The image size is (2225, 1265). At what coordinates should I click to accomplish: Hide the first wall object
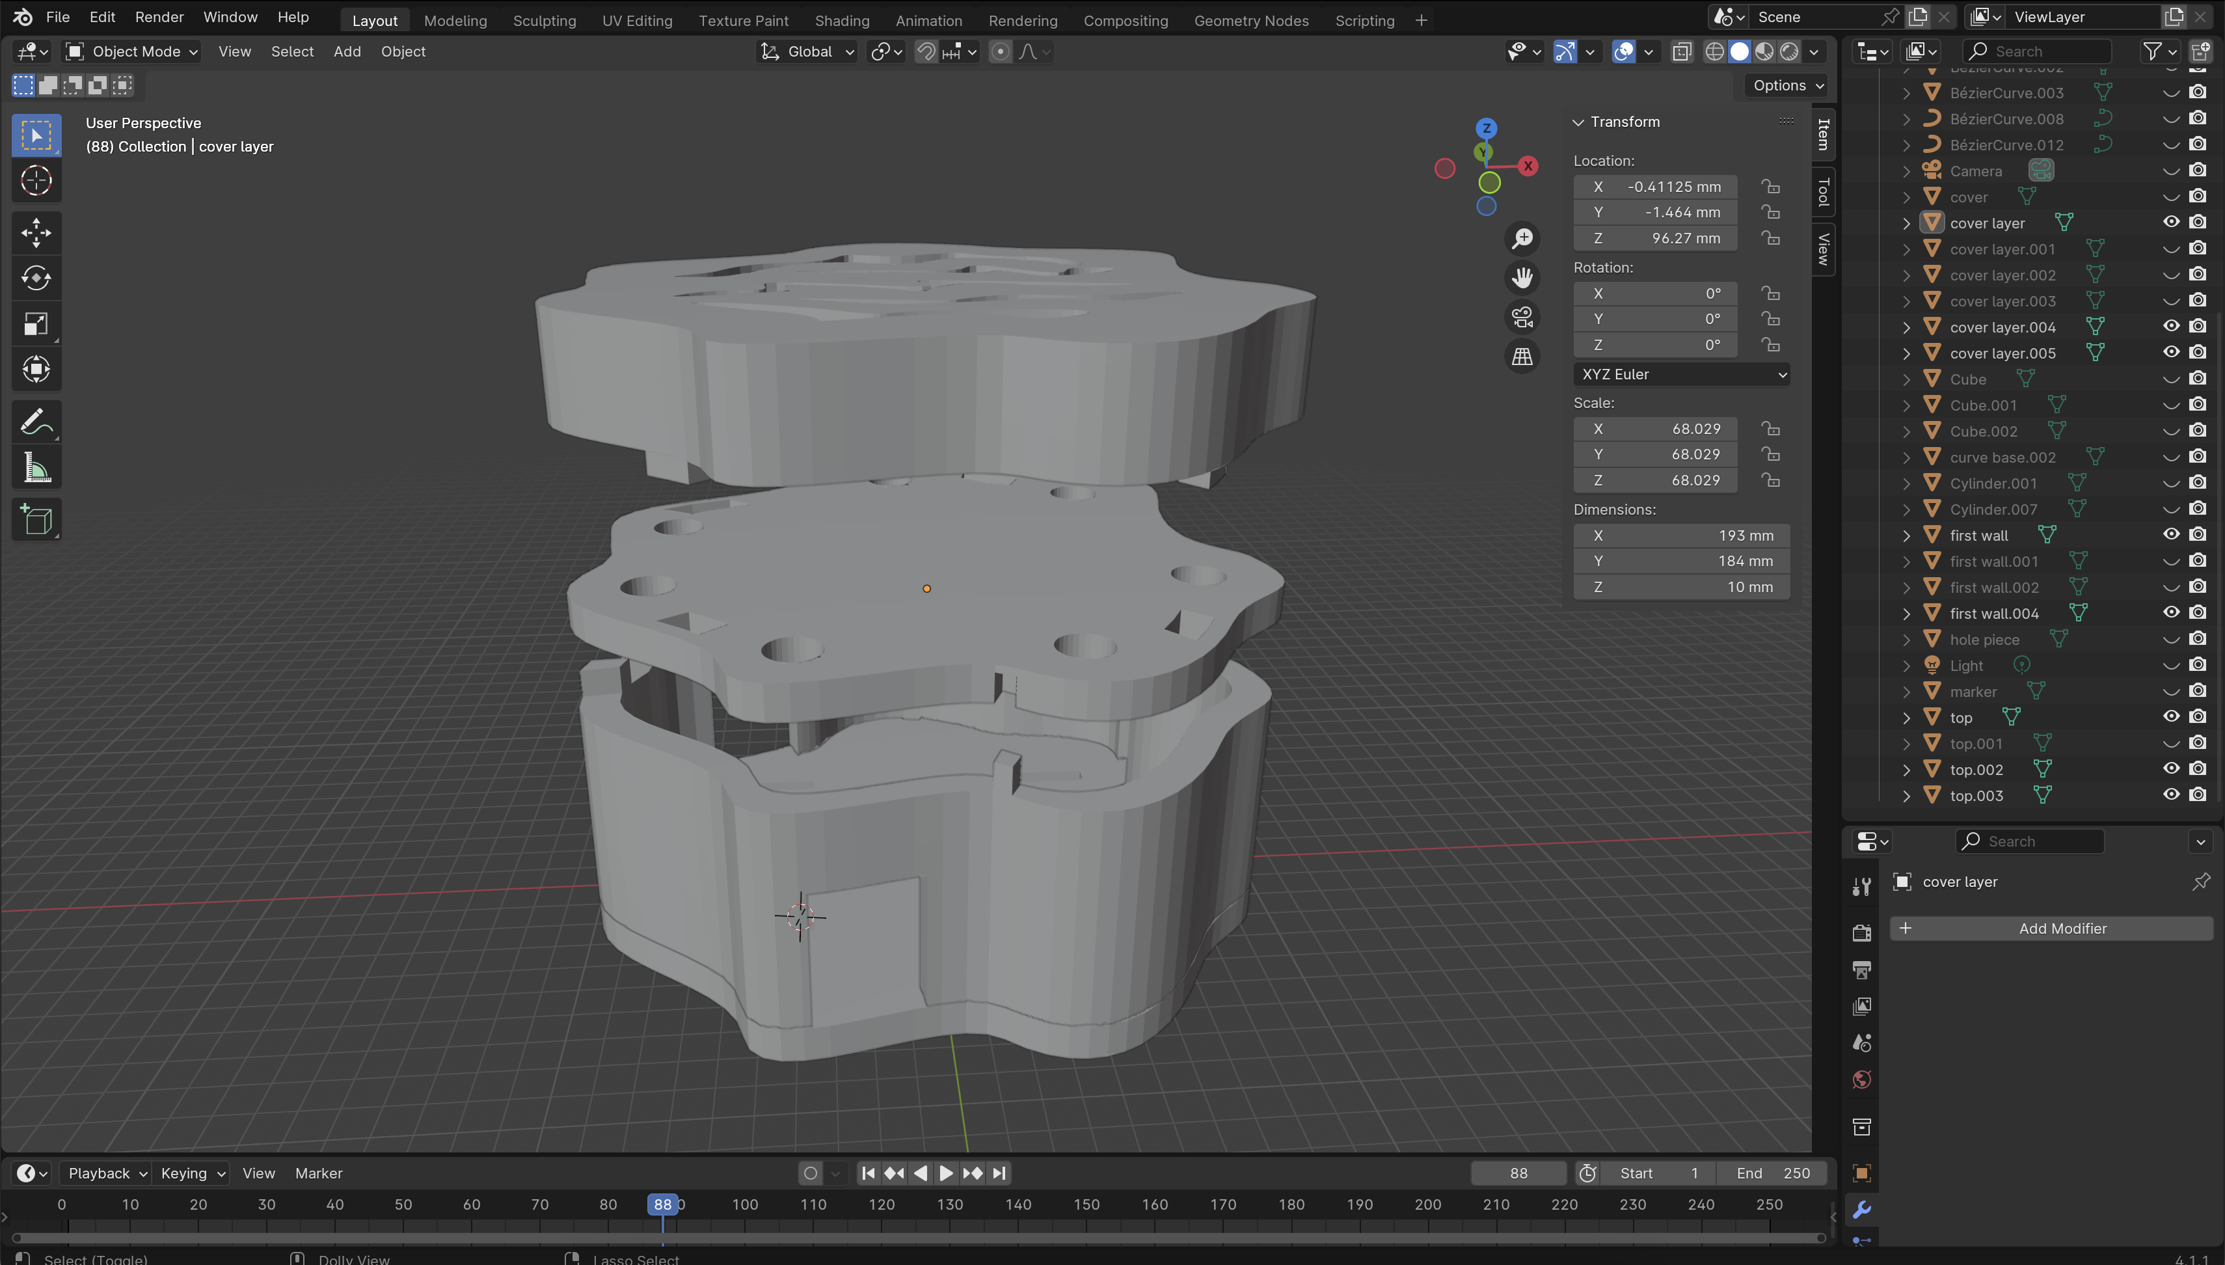coord(2170,535)
